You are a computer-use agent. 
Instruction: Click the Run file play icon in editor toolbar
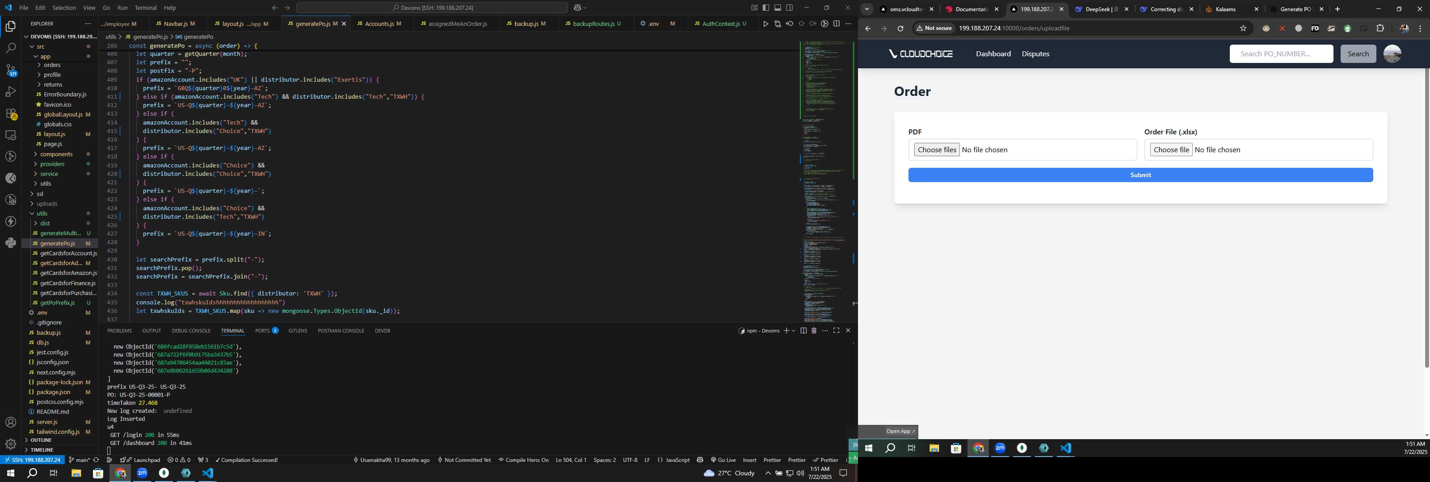coord(765,24)
